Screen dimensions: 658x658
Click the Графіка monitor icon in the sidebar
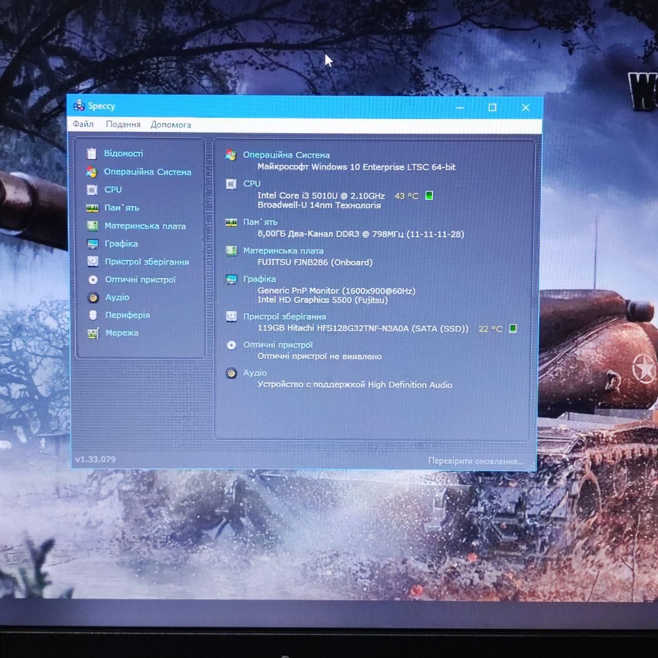[x=93, y=244]
